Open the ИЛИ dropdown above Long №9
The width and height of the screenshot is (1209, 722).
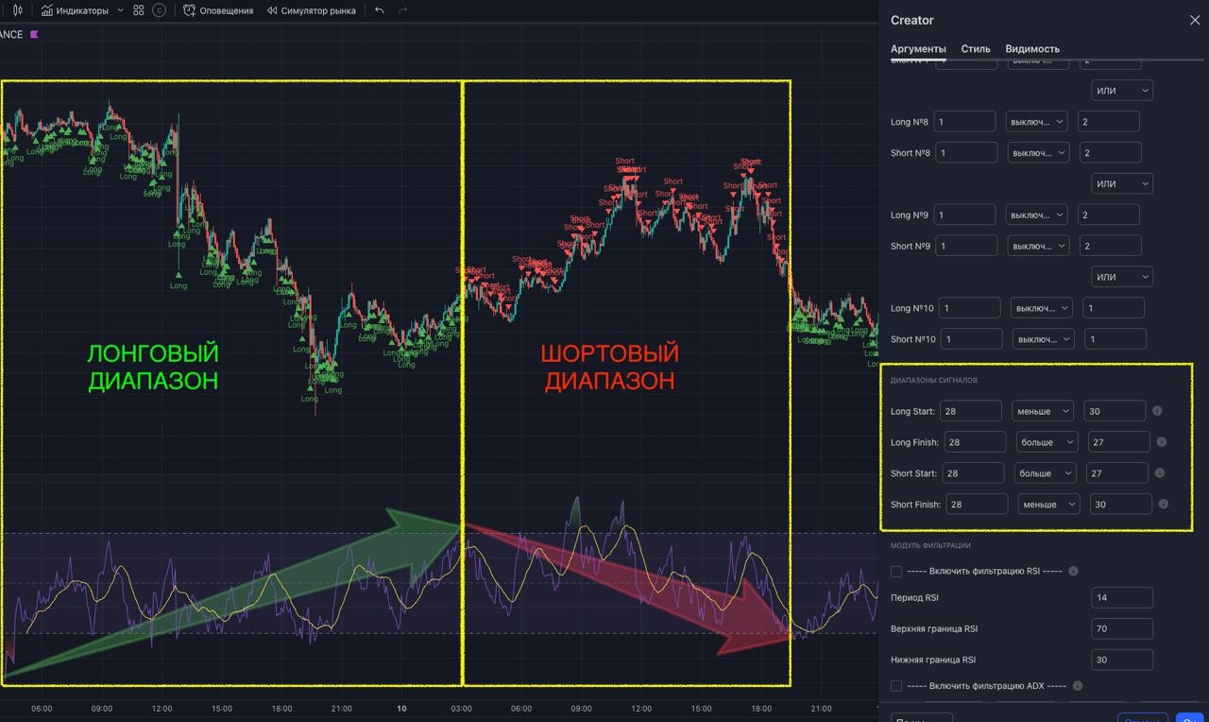(x=1122, y=183)
